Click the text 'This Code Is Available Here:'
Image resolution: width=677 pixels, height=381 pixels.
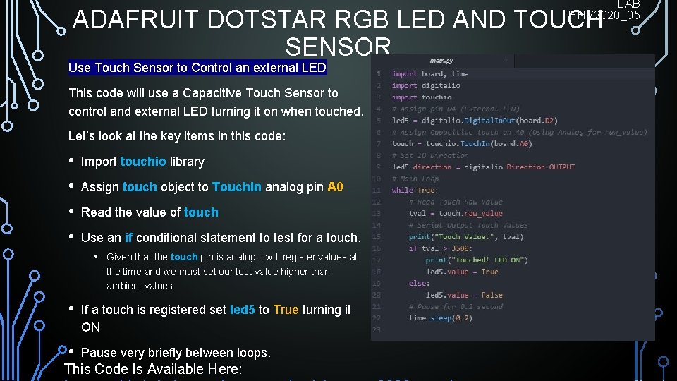[x=153, y=369]
